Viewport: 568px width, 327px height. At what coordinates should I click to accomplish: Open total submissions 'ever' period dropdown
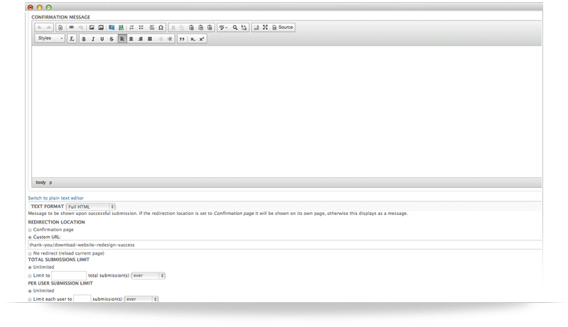(x=148, y=276)
